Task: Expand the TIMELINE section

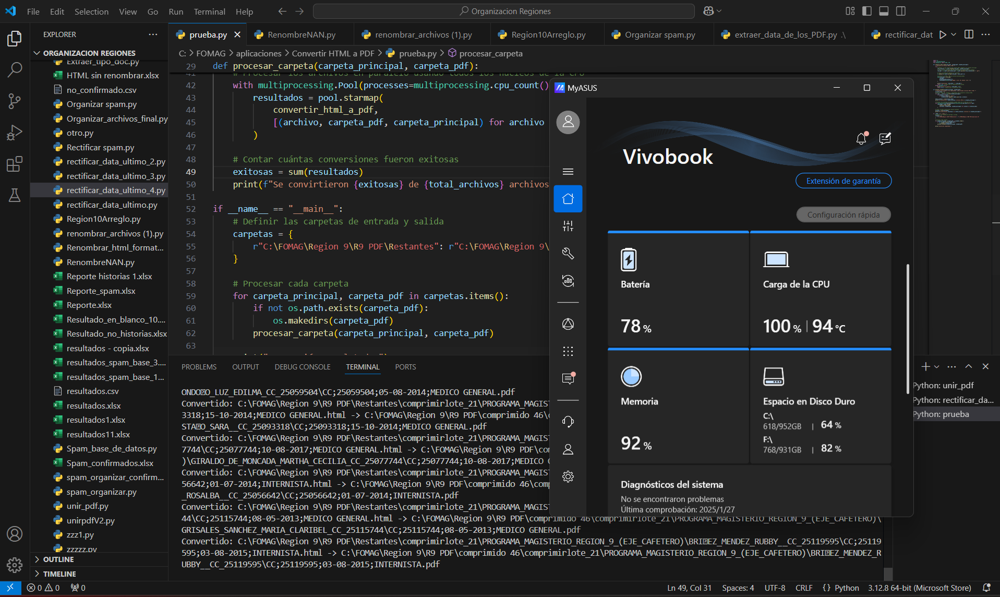Action: (x=59, y=574)
